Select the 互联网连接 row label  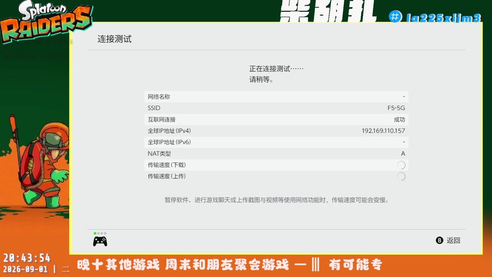(x=162, y=119)
